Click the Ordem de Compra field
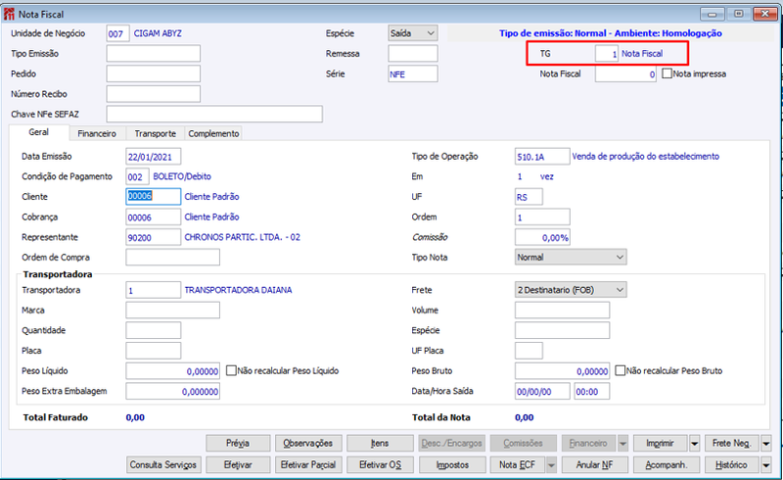783x480 pixels. click(173, 257)
